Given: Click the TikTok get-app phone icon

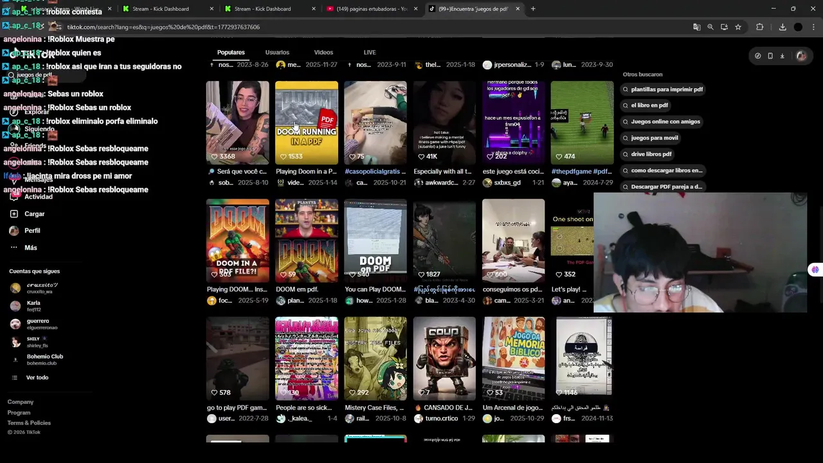Looking at the screenshot, I should tap(770, 56).
